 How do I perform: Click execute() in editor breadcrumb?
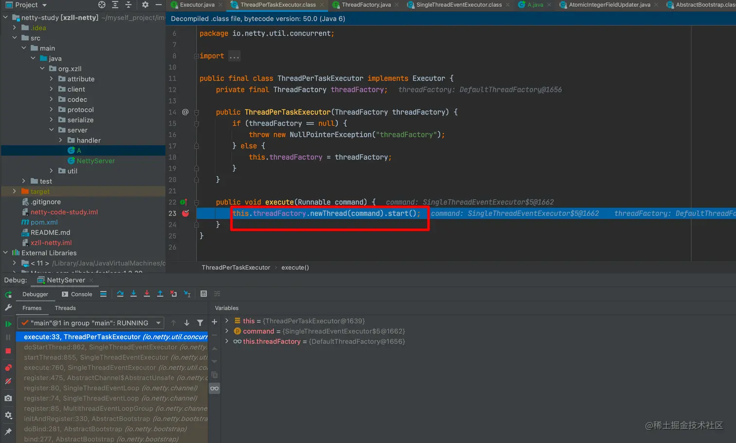coord(295,267)
